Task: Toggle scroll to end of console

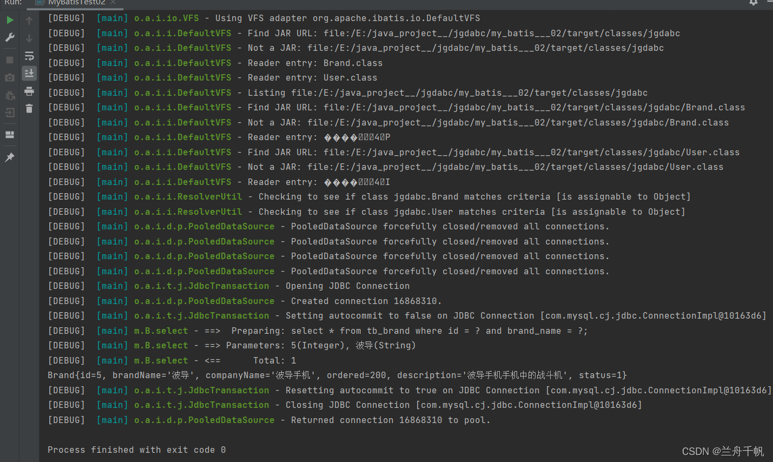Action: pyautogui.click(x=29, y=73)
